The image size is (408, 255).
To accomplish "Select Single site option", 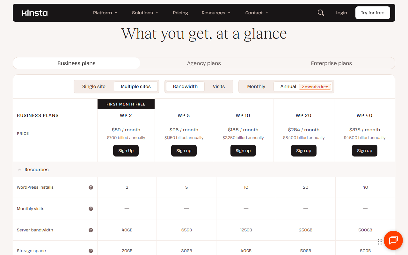I will pos(94,86).
